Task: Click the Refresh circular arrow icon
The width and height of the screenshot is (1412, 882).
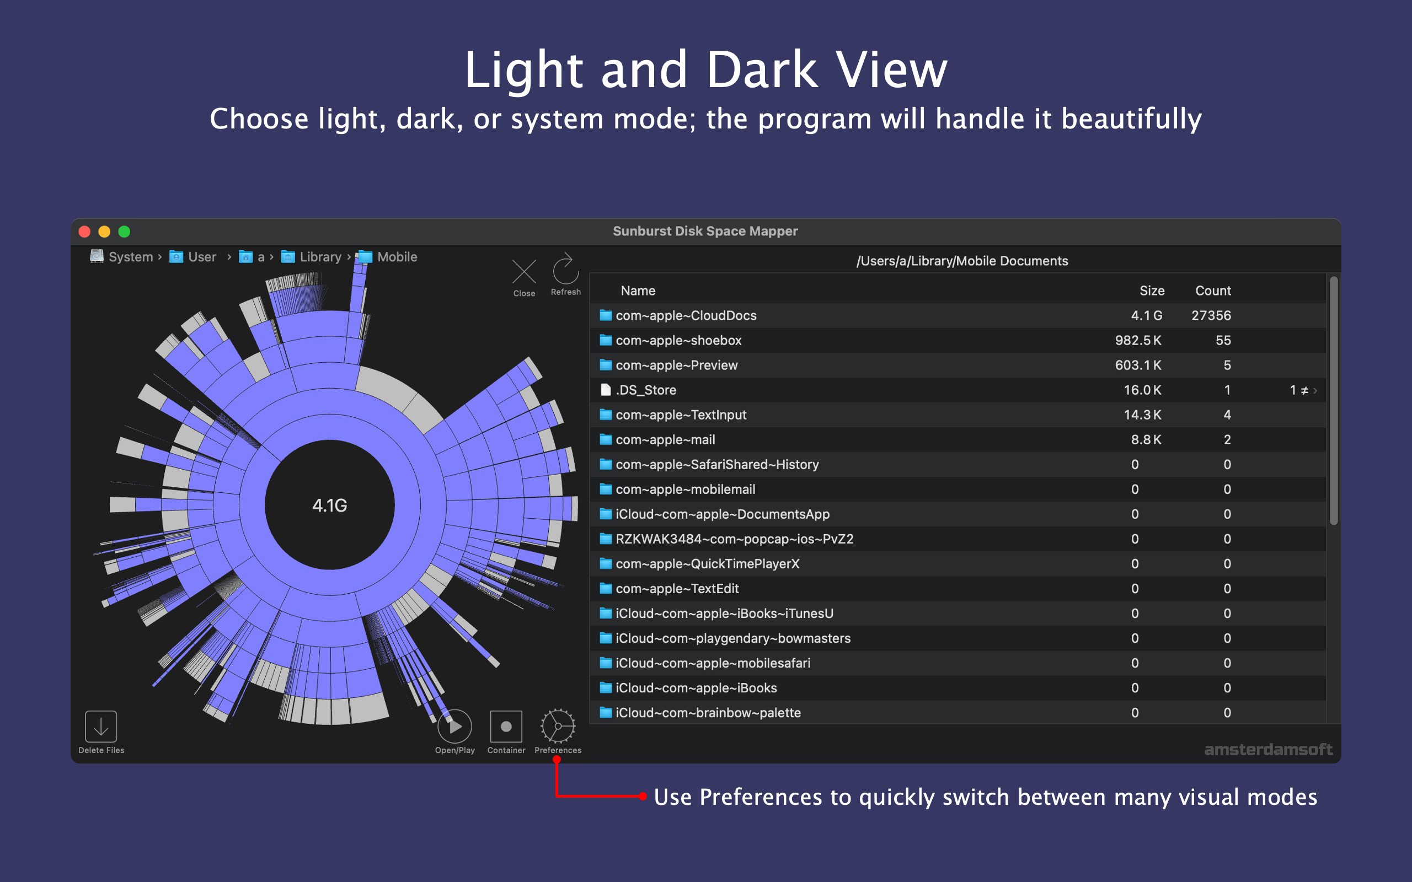Action: pos(565,269)
